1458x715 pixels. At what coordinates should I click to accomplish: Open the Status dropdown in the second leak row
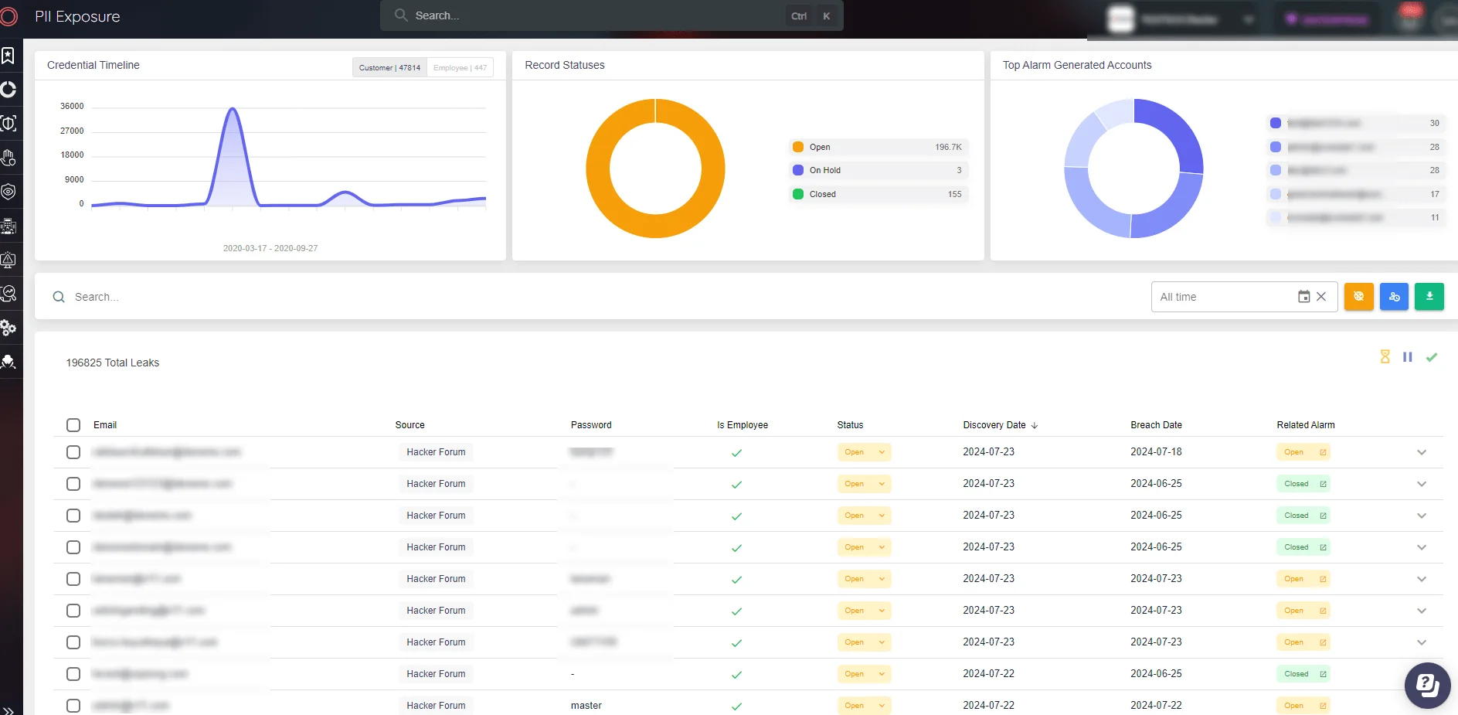(x=864, y=484)
